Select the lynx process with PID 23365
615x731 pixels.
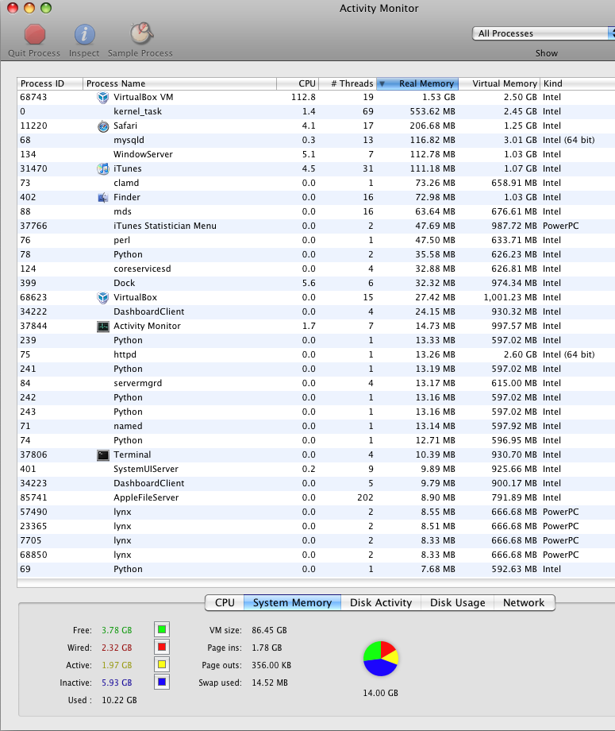pyautogui.click(x=316, y=526)
